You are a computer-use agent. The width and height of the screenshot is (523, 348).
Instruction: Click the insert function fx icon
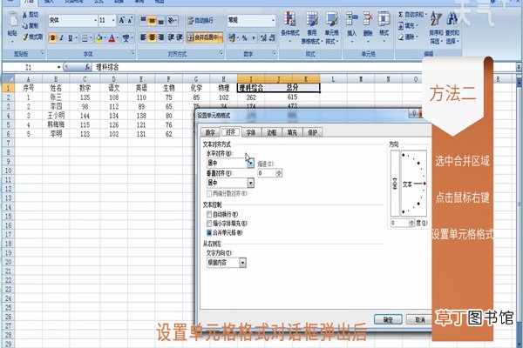(x=86, y=67)
